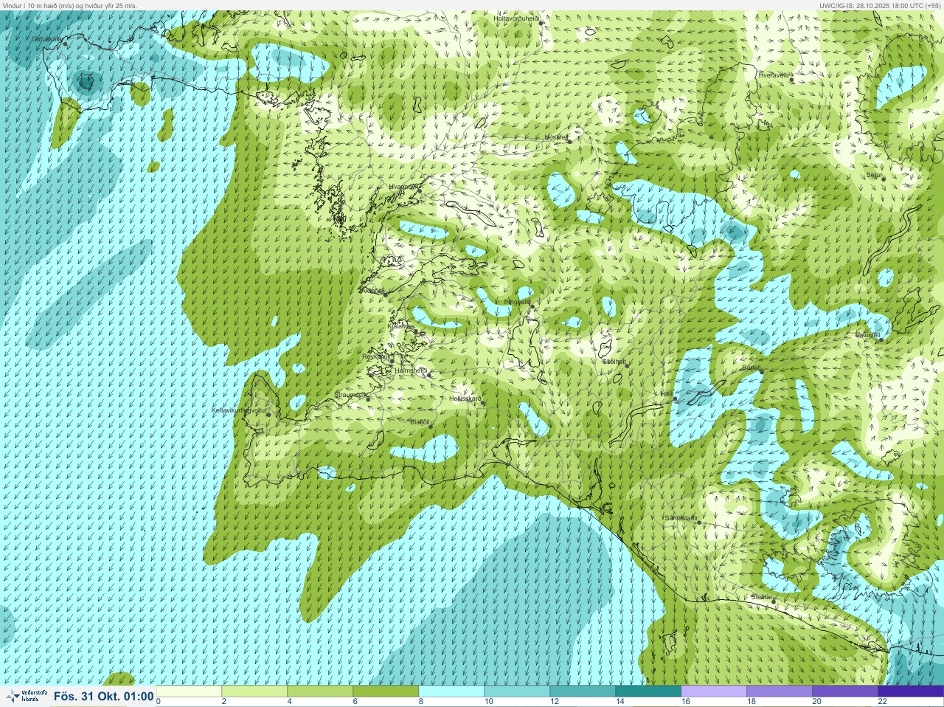Screen dimensions: 944x707
Task: Select the 4–6 m/s green legend swatch
Action: (x=320, y=692)
